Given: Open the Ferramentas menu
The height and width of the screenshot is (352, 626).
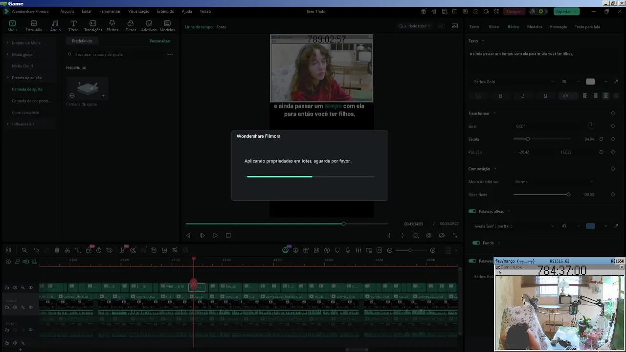Looking at the screenshot, I should pos(110,11).
